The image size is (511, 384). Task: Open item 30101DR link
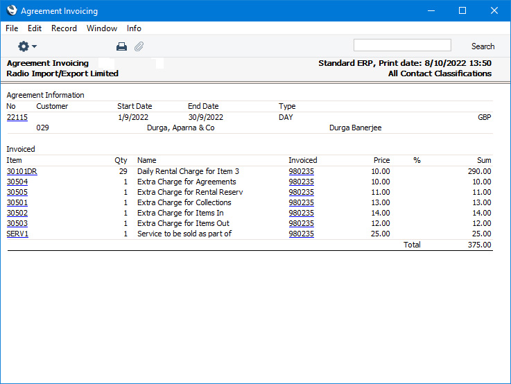(21, 171)
